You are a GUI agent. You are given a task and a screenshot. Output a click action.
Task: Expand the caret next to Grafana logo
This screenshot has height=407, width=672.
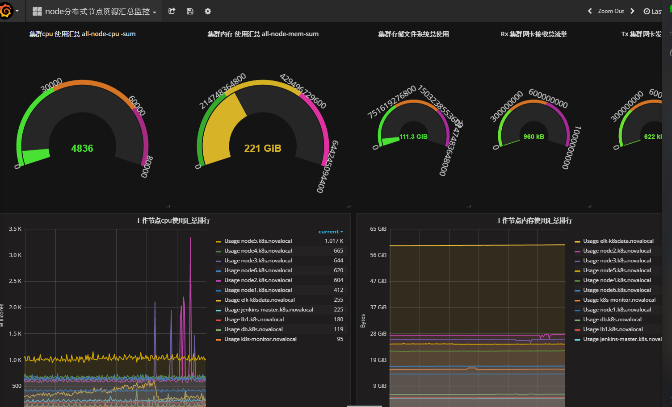(x=17, y=11)
